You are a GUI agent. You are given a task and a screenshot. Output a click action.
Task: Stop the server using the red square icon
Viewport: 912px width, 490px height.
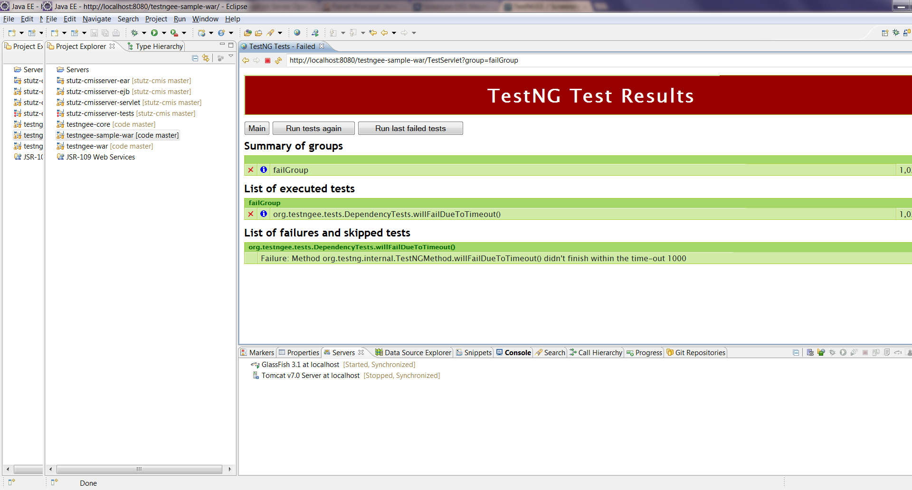pyautogui.click(x=865, y=352)
